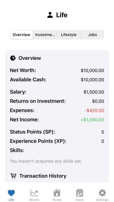Select the Transaction History heading
The image size is (114, 202).
pyautogui.click(x=43, y=176)
